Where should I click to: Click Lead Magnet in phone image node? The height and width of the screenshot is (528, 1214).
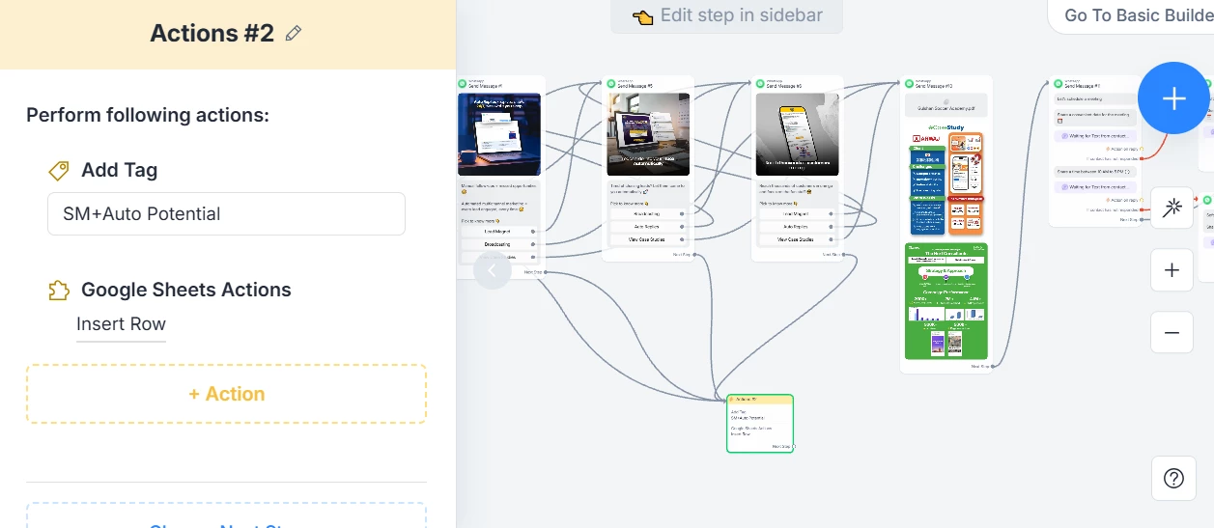[796, 214]
